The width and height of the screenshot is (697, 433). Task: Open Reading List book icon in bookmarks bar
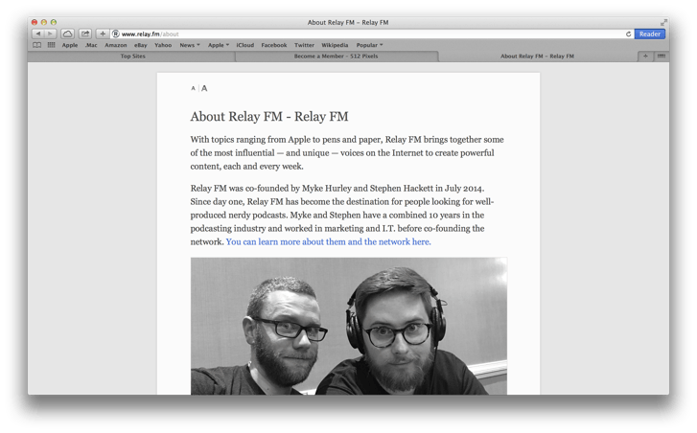(36, 45)
